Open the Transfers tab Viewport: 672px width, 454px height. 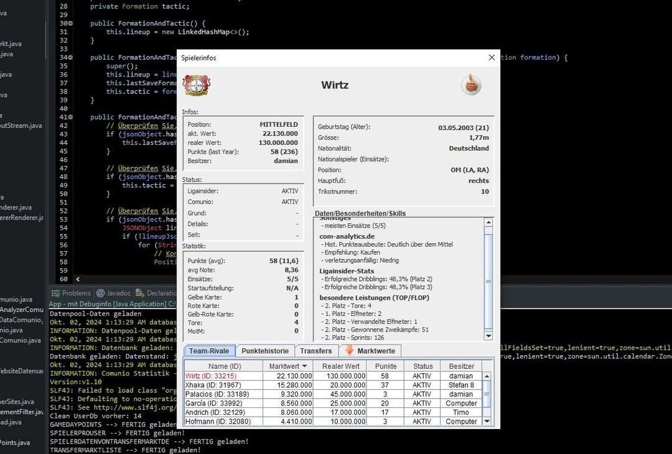(316, 351)
